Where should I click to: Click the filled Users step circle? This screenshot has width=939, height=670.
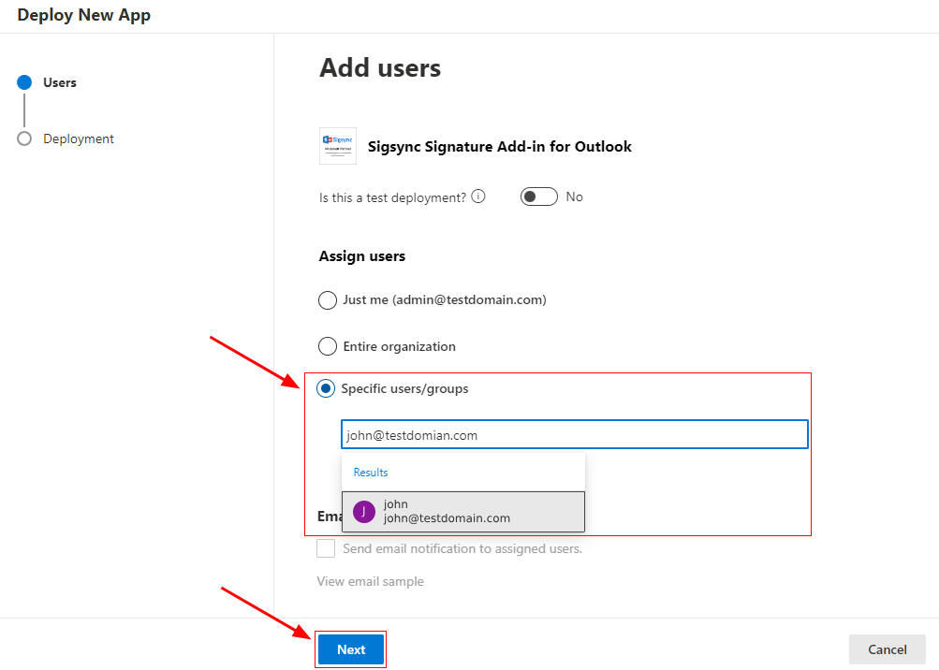point(24,82)
